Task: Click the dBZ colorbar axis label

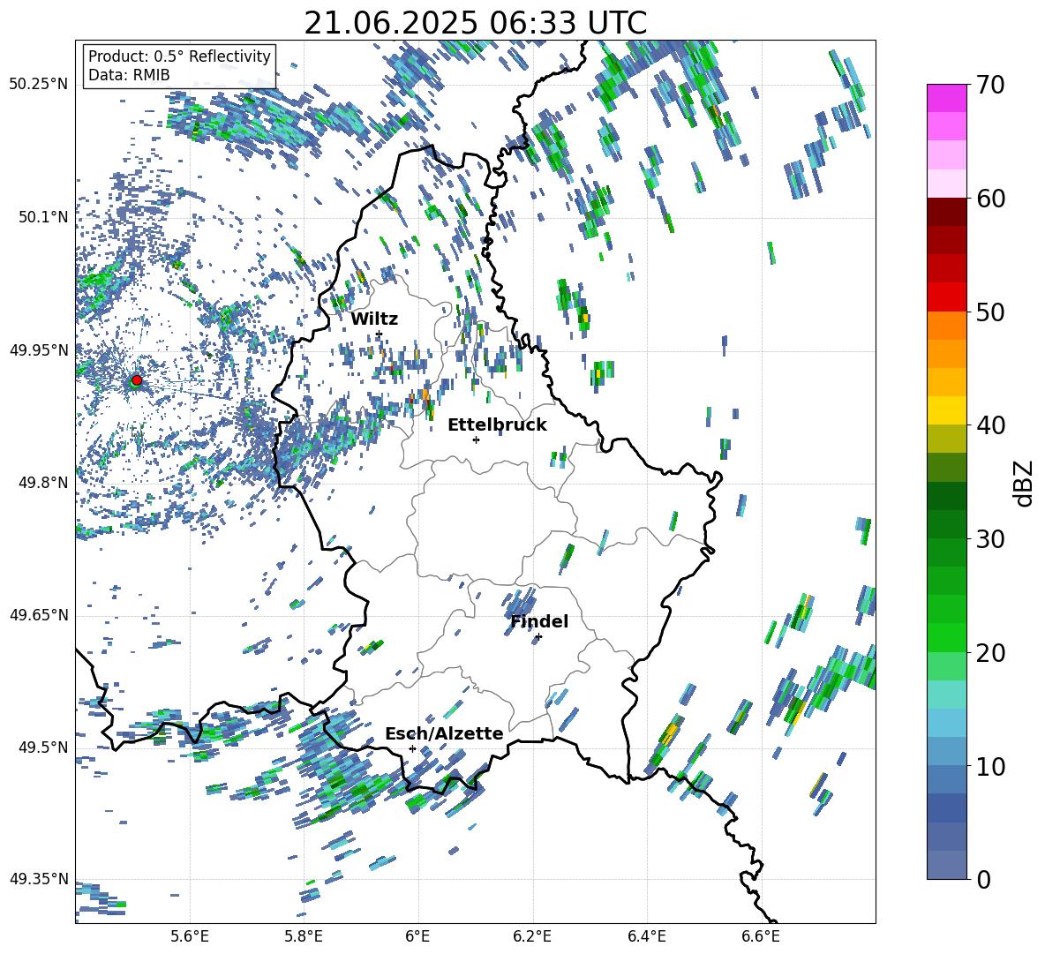Action: (1022, 483)
